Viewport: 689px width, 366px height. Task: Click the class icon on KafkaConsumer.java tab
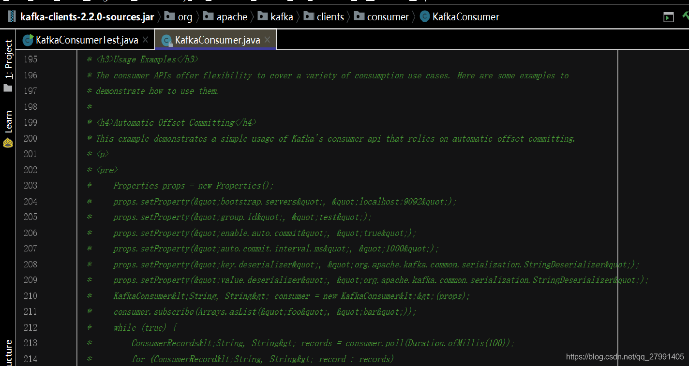(166, 41)
